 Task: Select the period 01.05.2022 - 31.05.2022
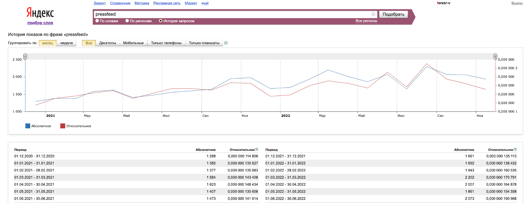[286, 191]
